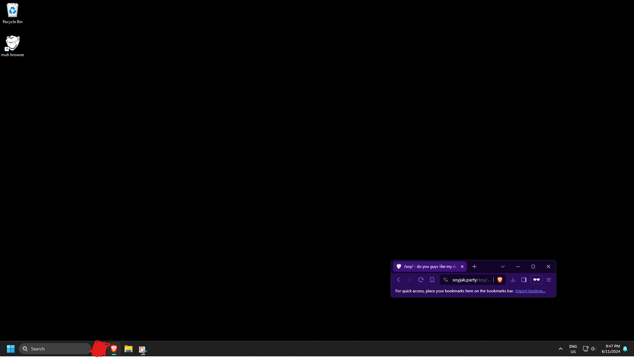Open a new tab with plus button
This screenshot has height=358, width=634.
coord(474,267)
